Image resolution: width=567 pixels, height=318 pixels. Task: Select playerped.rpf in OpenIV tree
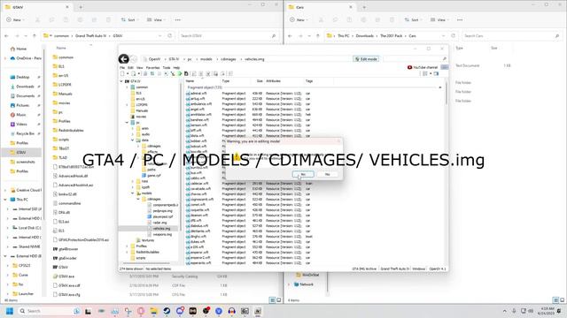click(162, 216)
